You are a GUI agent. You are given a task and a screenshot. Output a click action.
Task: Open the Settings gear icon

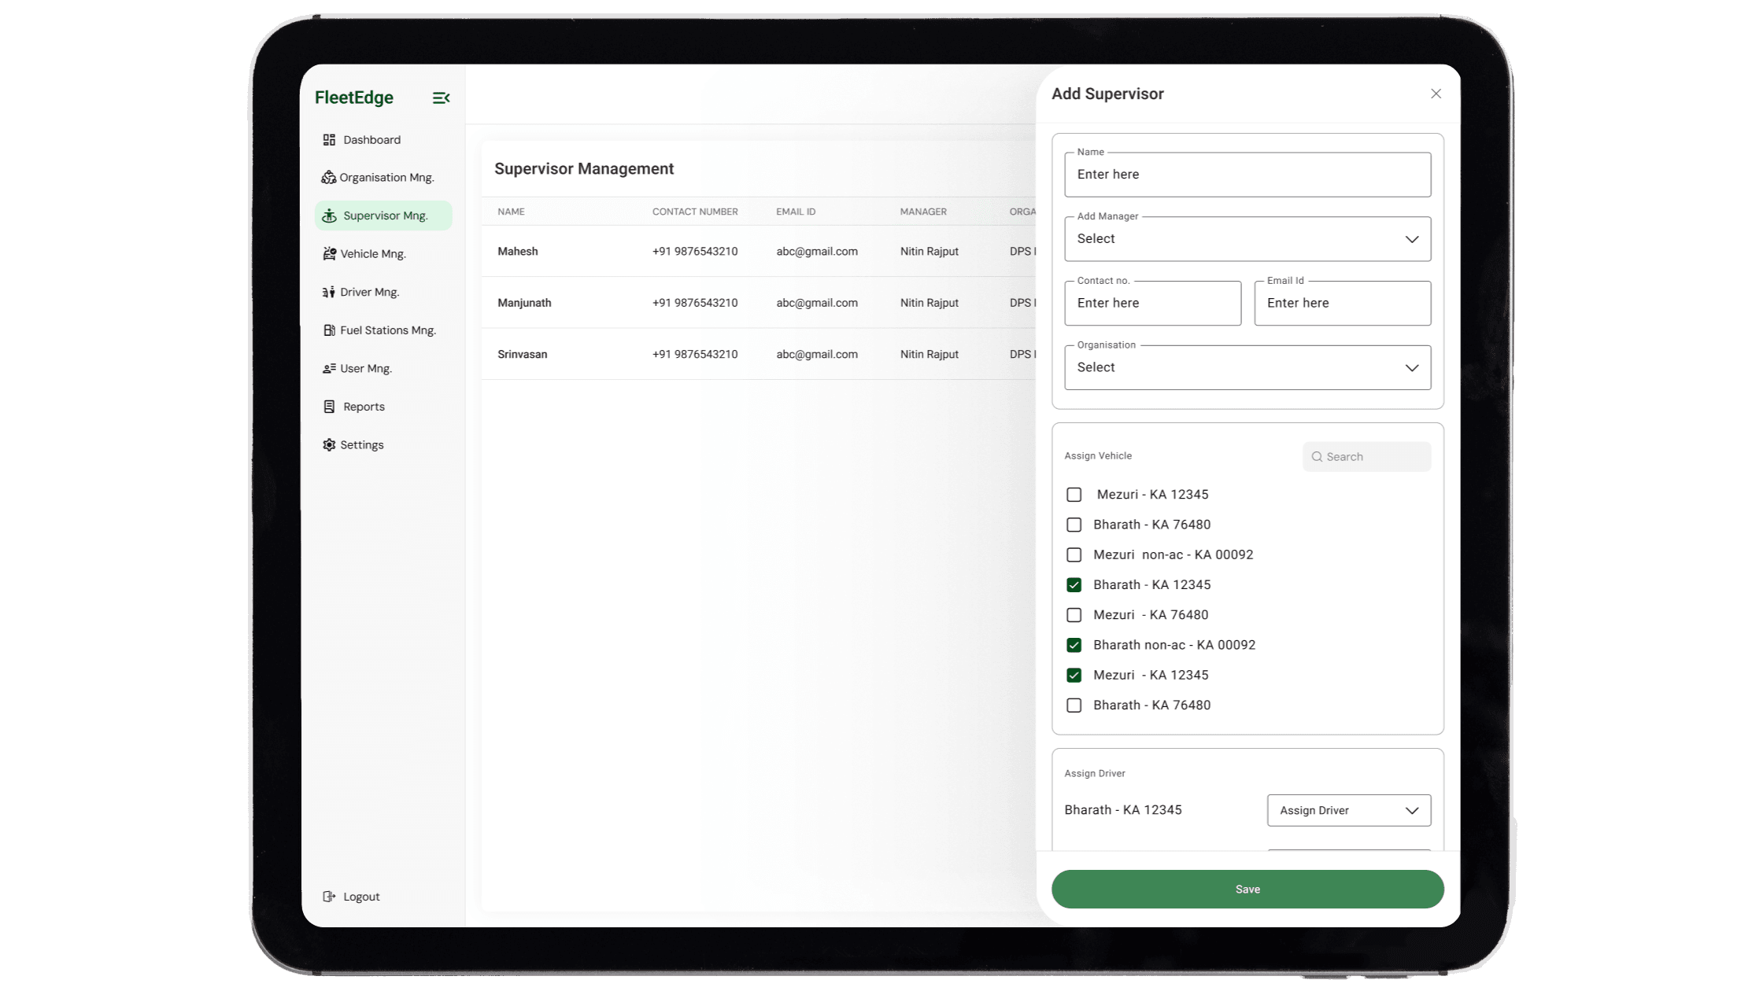329,444
